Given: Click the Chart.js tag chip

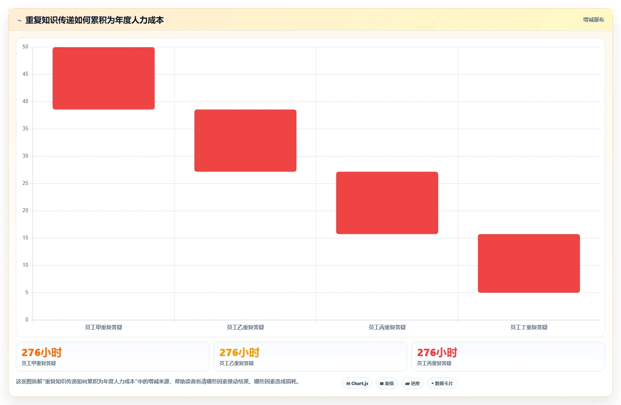Looking at the screenshot, I should (357, 383).
